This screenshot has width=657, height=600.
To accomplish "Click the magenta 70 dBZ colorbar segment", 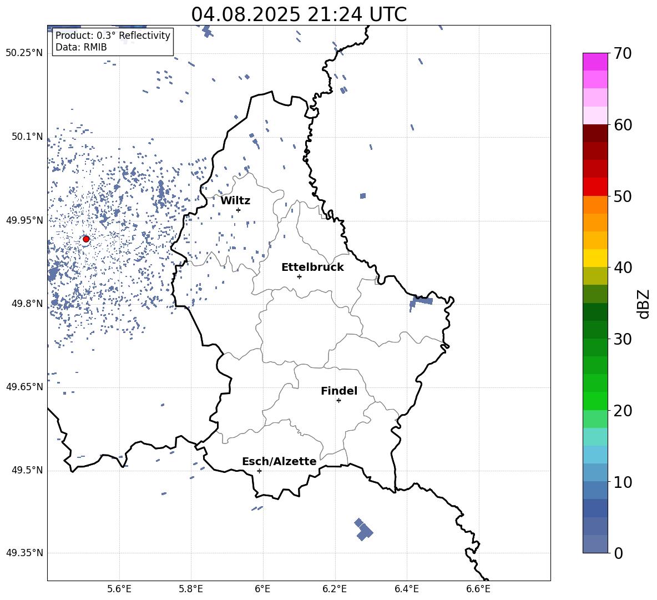I will (x=595, y=62).
